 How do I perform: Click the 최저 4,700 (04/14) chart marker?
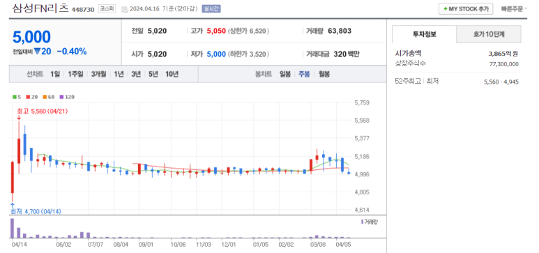(36, 211)
